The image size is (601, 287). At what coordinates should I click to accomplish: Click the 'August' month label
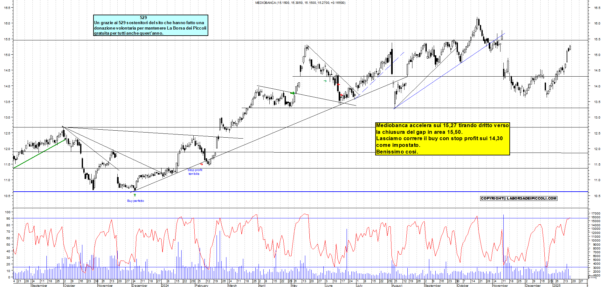[397, 285]
